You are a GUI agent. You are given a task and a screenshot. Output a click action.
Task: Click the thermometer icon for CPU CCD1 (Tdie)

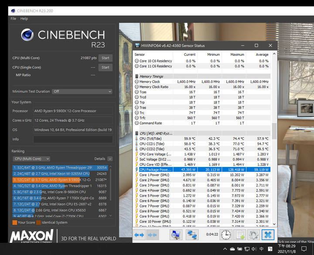point(137,144)
